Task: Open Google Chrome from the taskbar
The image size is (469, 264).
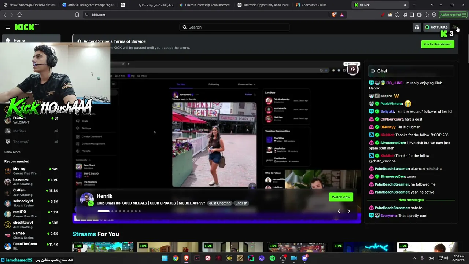Action: point(176,258)
